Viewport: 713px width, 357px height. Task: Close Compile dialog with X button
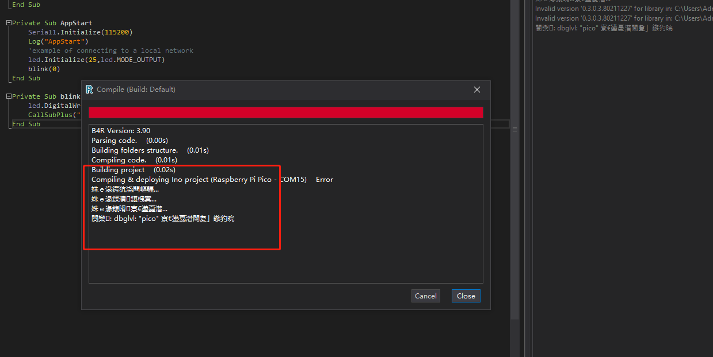click(x=476, y=90)
